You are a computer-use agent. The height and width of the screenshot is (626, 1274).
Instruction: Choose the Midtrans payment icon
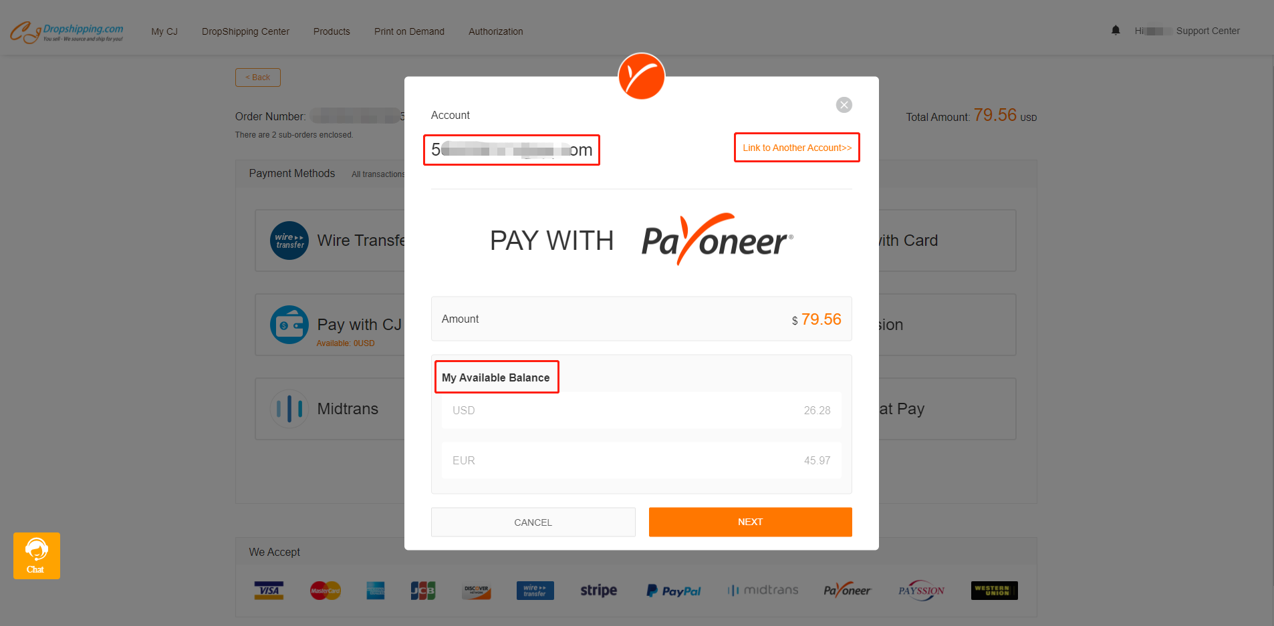tap(289, 409)
